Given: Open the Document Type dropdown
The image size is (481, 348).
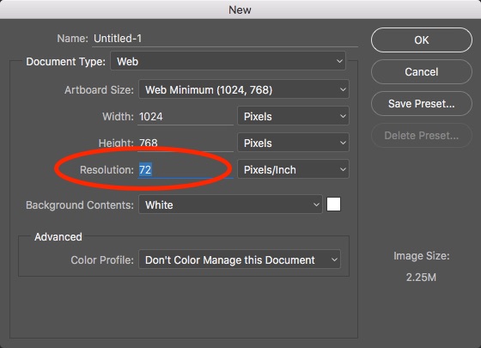Looking at the screenshot, I should pos(228,61).
